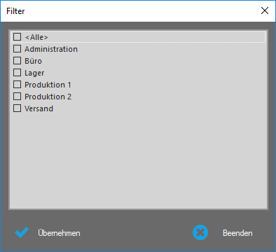This screenshot has width=276, height=252.
Task: Select the <Alle> list entry label
Action: pyautogui.click(x=36, y=37)
